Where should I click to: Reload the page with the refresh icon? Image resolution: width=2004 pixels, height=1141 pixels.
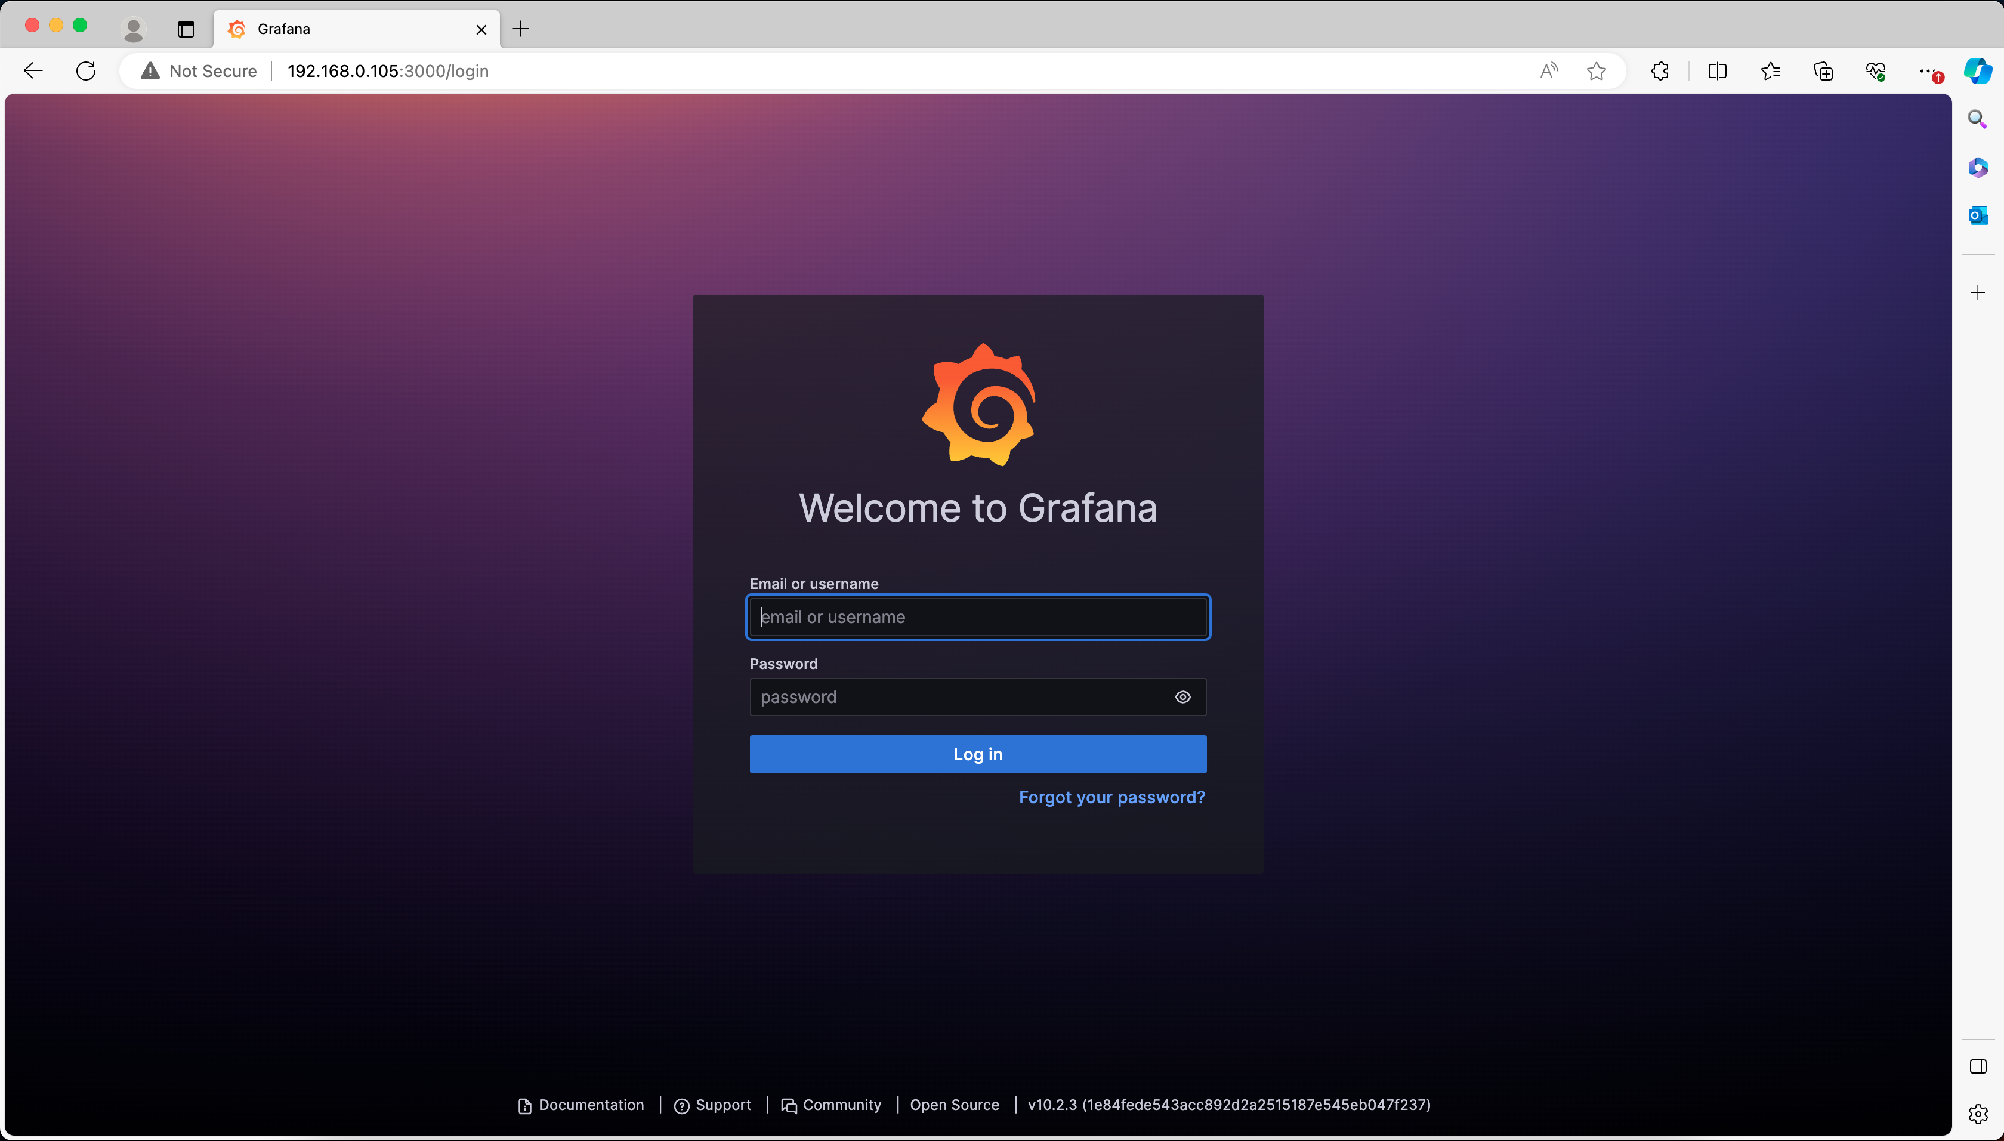tap(86, 70)
